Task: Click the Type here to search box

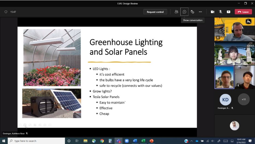Action: coord(36,141)
